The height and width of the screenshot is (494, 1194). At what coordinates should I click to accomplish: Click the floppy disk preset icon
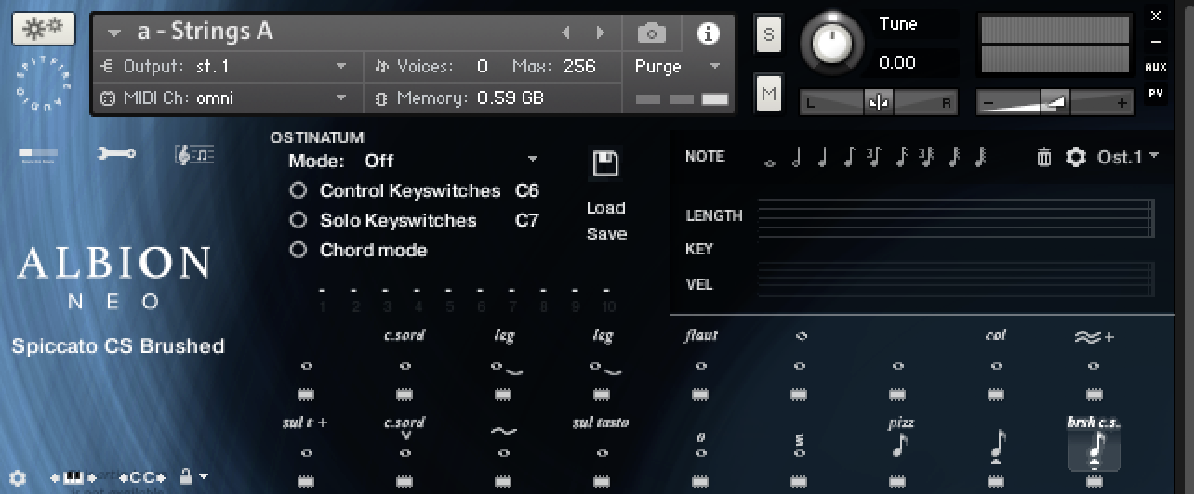click(605, 164)
